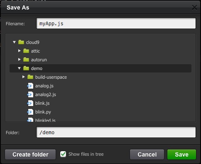Select blink.js in the file tree
The image size is (201, 164).
(x=42, y=103)
